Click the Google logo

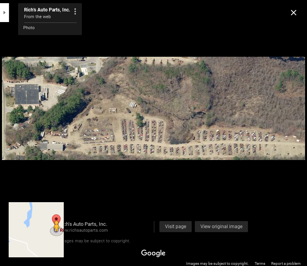[153, 253]
